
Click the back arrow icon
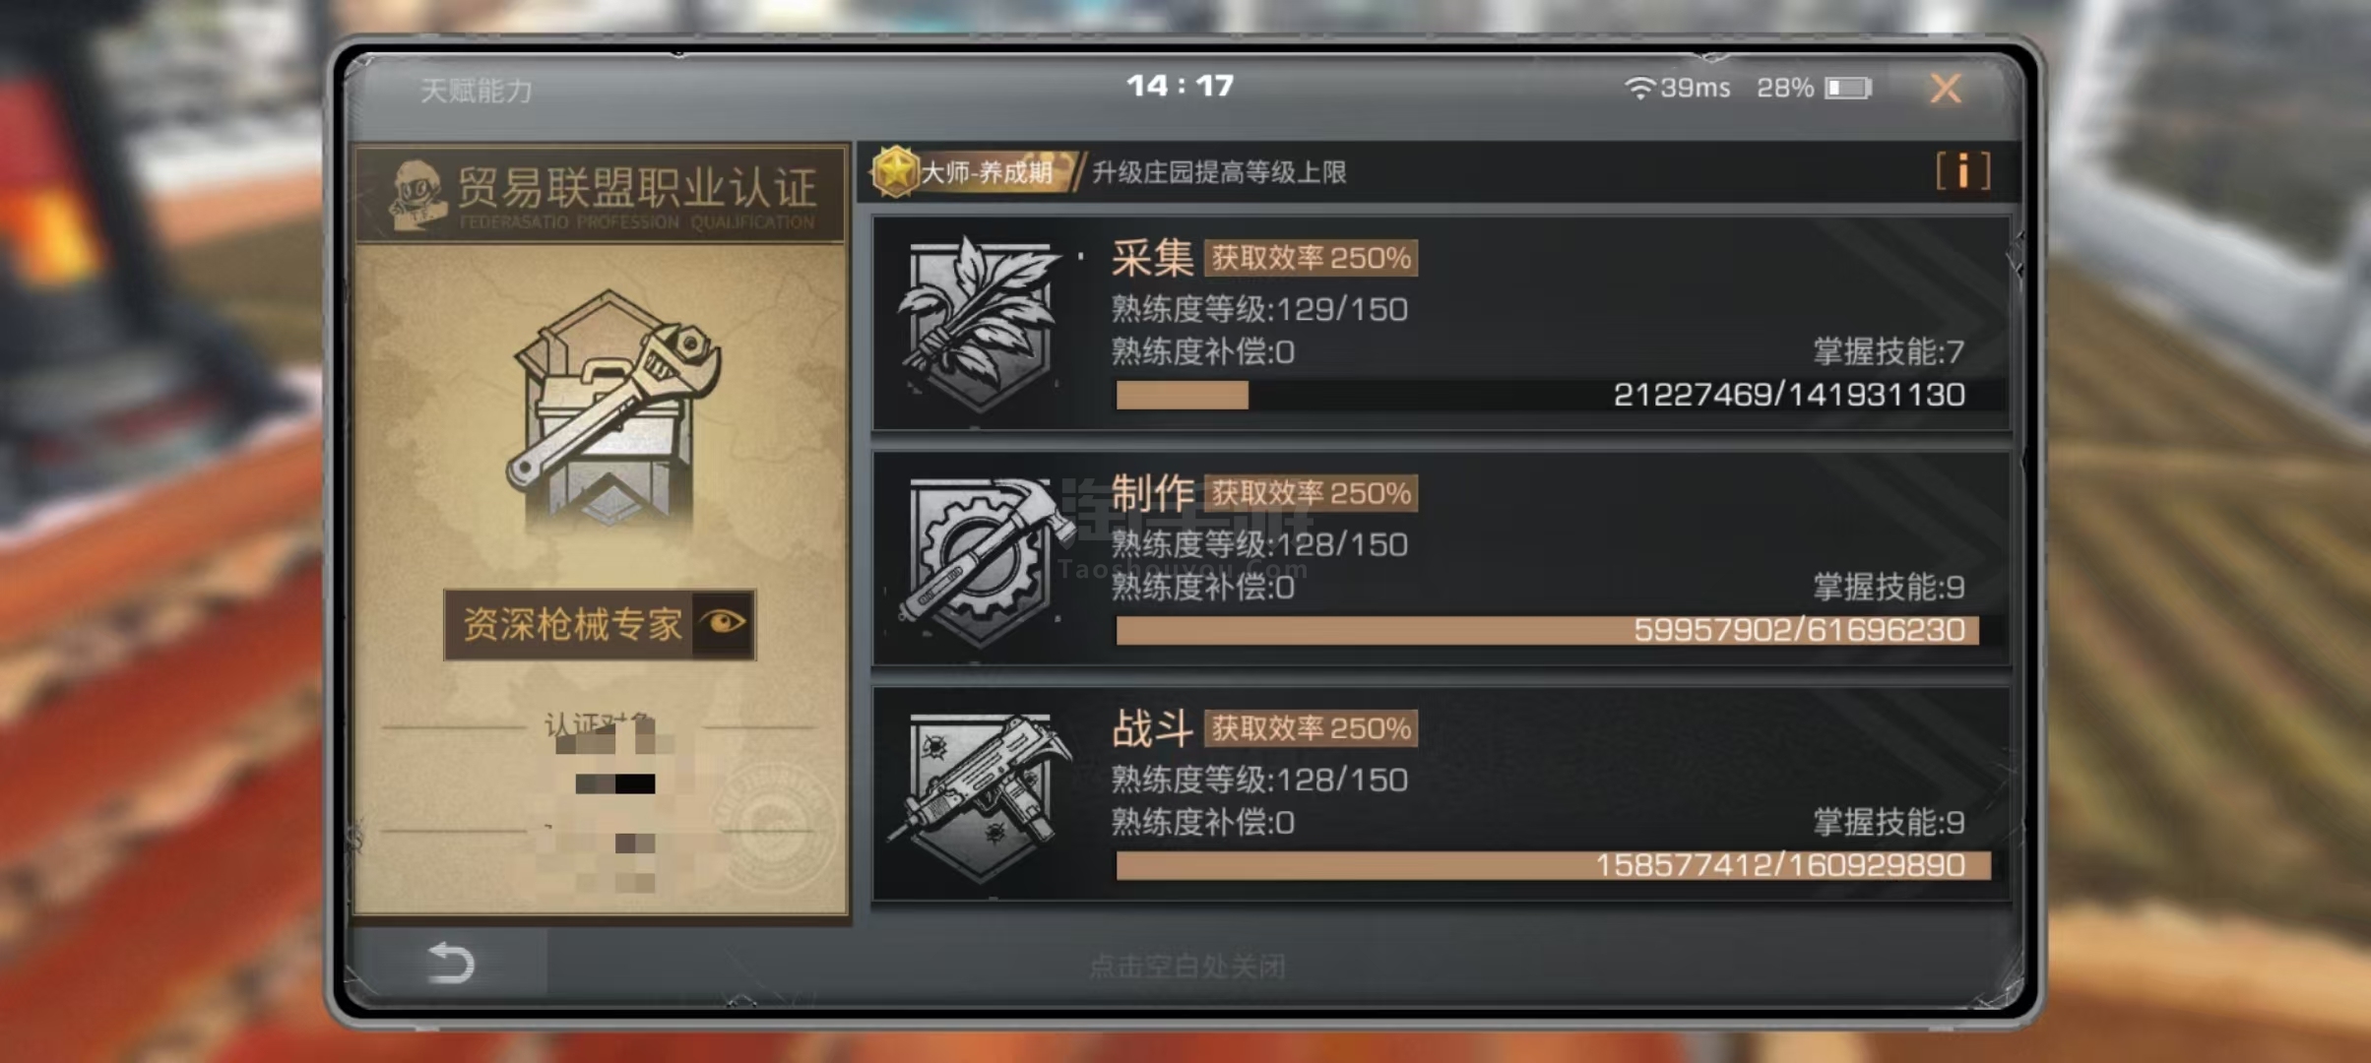tap(452, 963)
